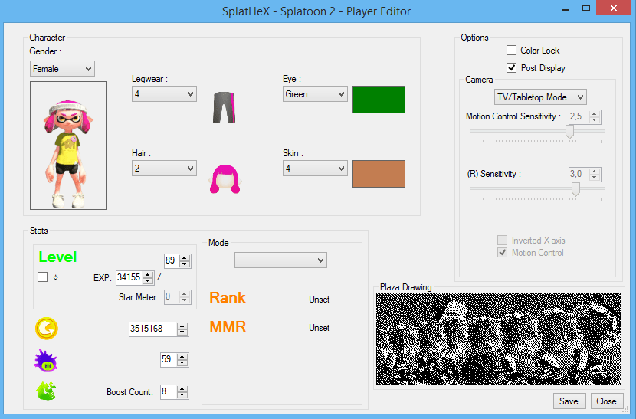The width and height of the screenshot is (636, 419).
Task: Click the Motion Control Sensitivity value field
Action: [585, 117]
